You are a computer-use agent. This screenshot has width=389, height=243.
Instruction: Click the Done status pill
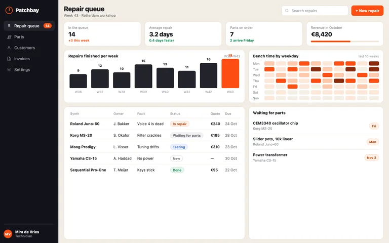click(177, 170)
